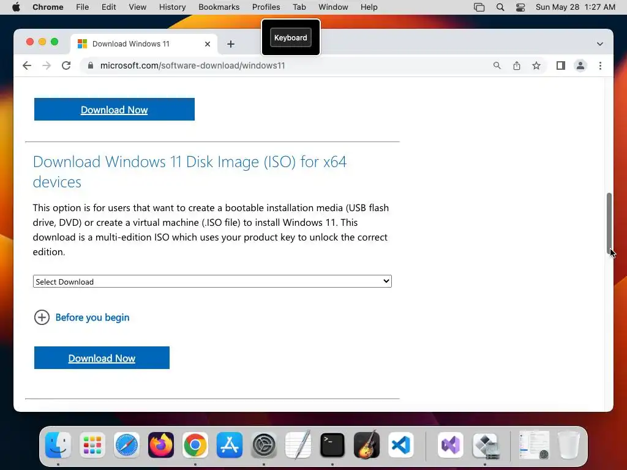Open the Chrome profile avatar
Screen dimensions: 627x470
pos(580,65)
